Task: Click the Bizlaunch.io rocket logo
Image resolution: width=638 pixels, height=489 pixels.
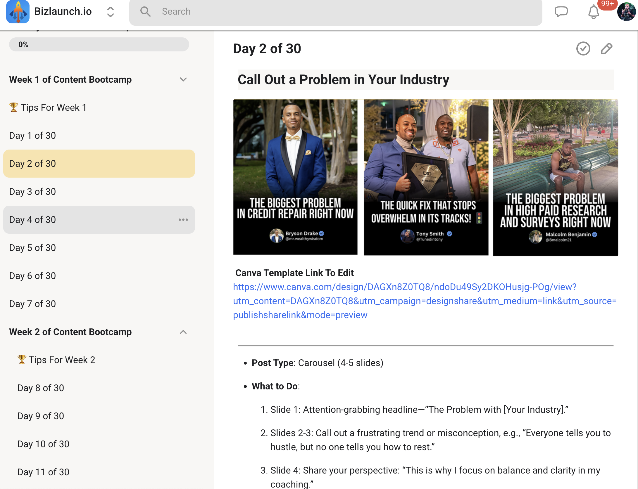Action: pyautogui.click(x=18, y=12)
